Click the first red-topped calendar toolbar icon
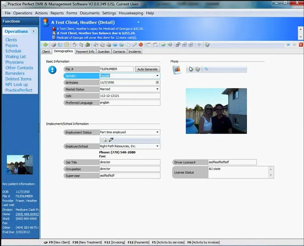This screenshot has height=246, width=304. coord(149,45)
